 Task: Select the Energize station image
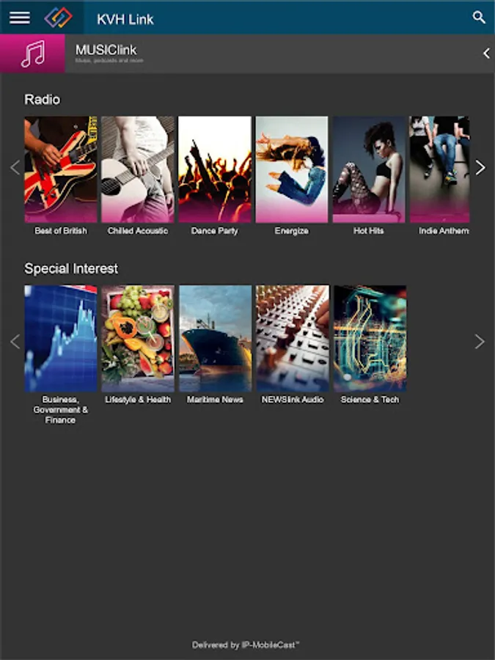click(292, 169)
